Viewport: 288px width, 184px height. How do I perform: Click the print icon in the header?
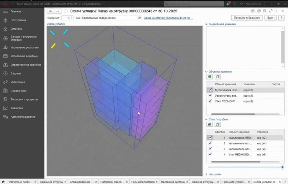click(x=259, y=11)
